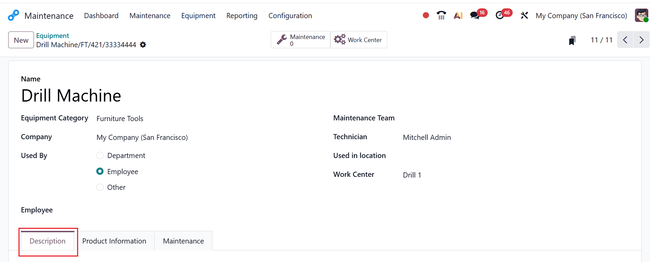Click the Used in location field
650x262 pixels.
coord(516,156)
